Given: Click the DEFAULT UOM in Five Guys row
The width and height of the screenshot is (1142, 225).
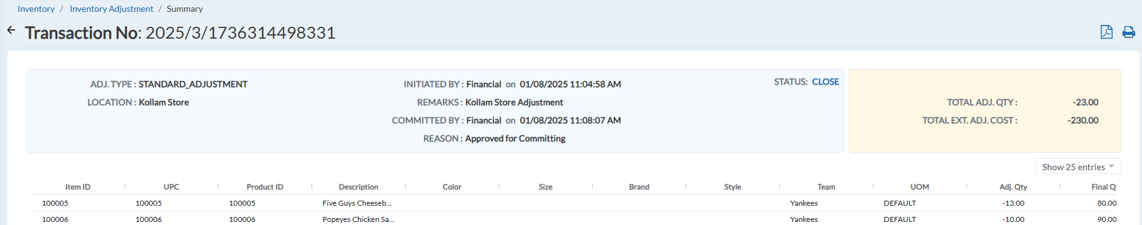Looking at the screenshot, I should click(x=900, y=203).
